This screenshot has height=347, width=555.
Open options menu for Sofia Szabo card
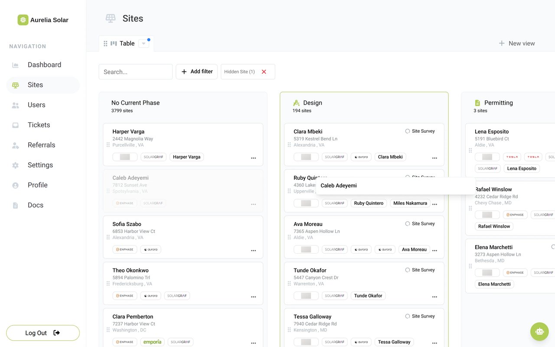point(254,251)
